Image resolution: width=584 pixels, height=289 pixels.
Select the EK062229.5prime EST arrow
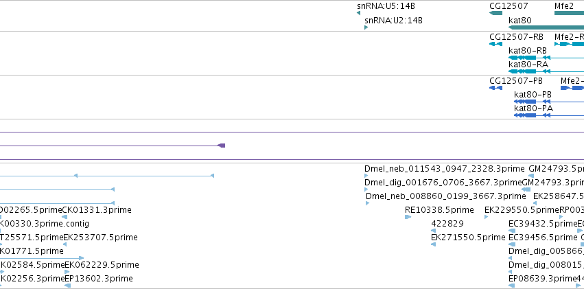click(x=67, y=272)
